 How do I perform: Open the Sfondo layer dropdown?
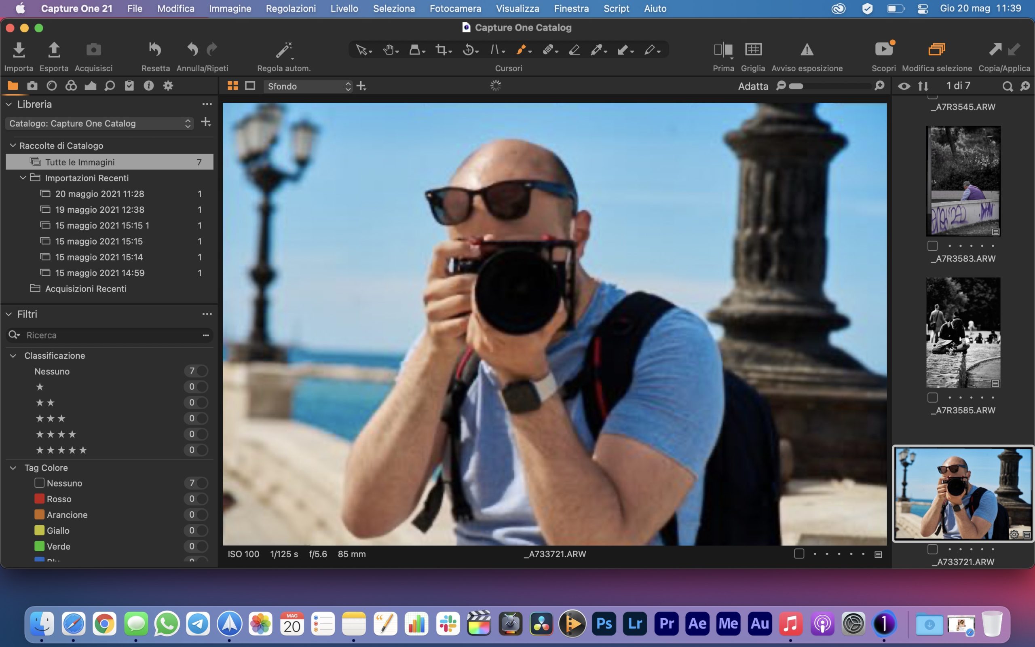coord(308,87)
